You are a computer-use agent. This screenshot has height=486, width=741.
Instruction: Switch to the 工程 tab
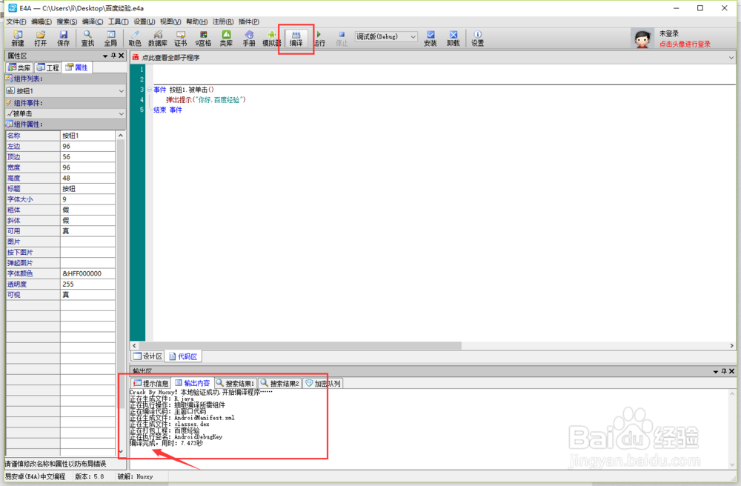click(47, 67)
